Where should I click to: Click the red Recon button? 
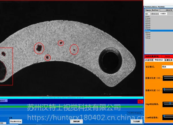[167, 56]
